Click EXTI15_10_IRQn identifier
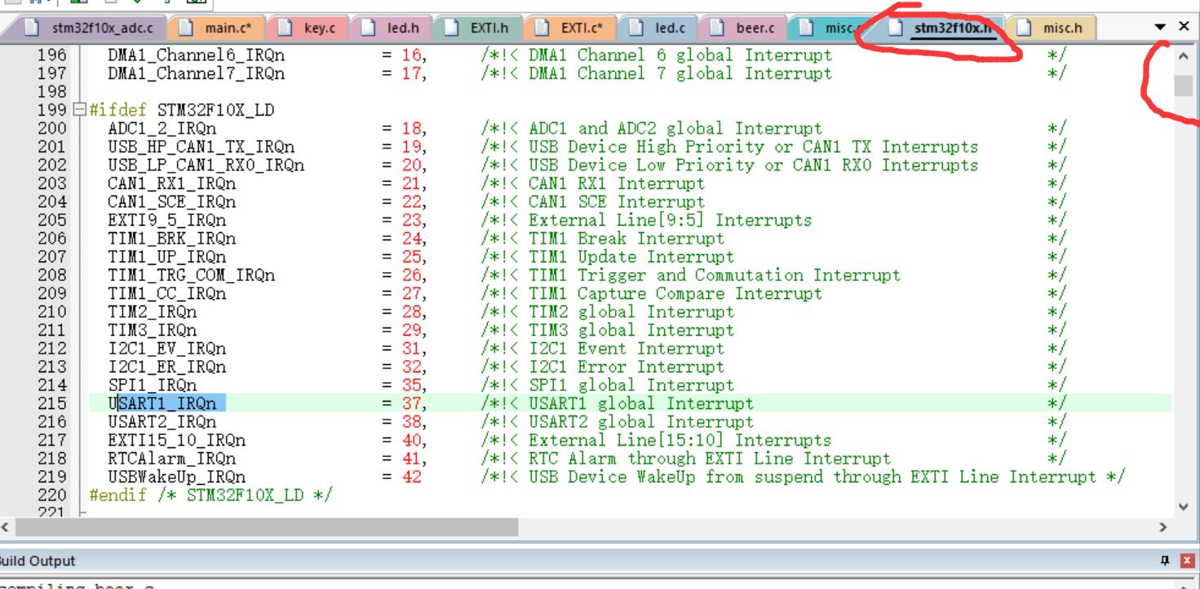Viewport: 1200px width, 589px height. tap(177, 440)
